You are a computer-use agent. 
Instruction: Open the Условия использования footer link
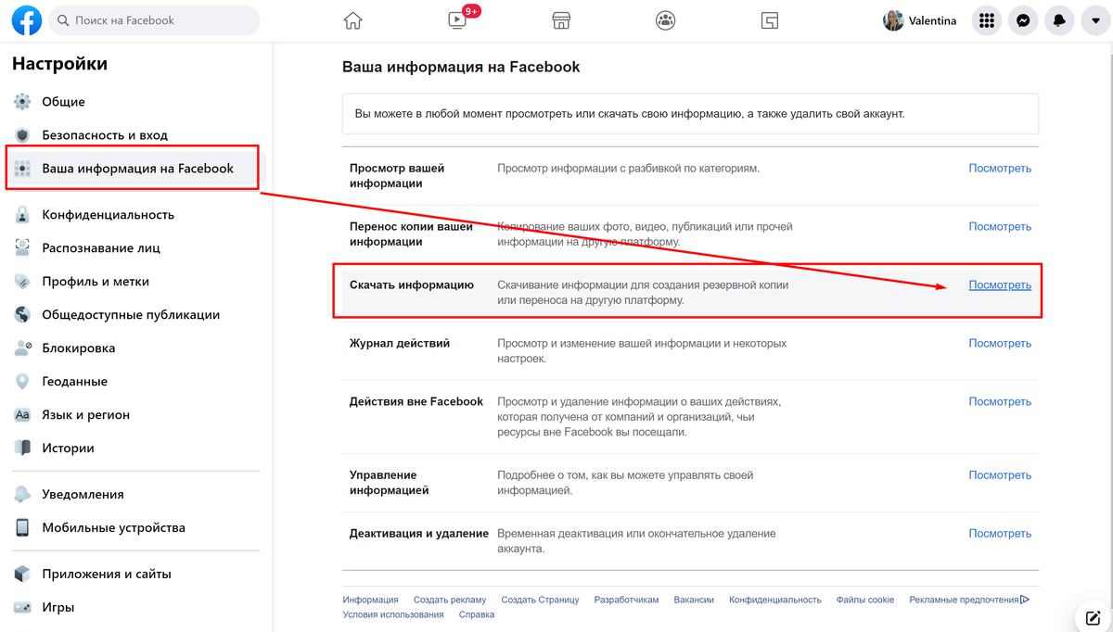pyautogui.click(x=393, y=614)
